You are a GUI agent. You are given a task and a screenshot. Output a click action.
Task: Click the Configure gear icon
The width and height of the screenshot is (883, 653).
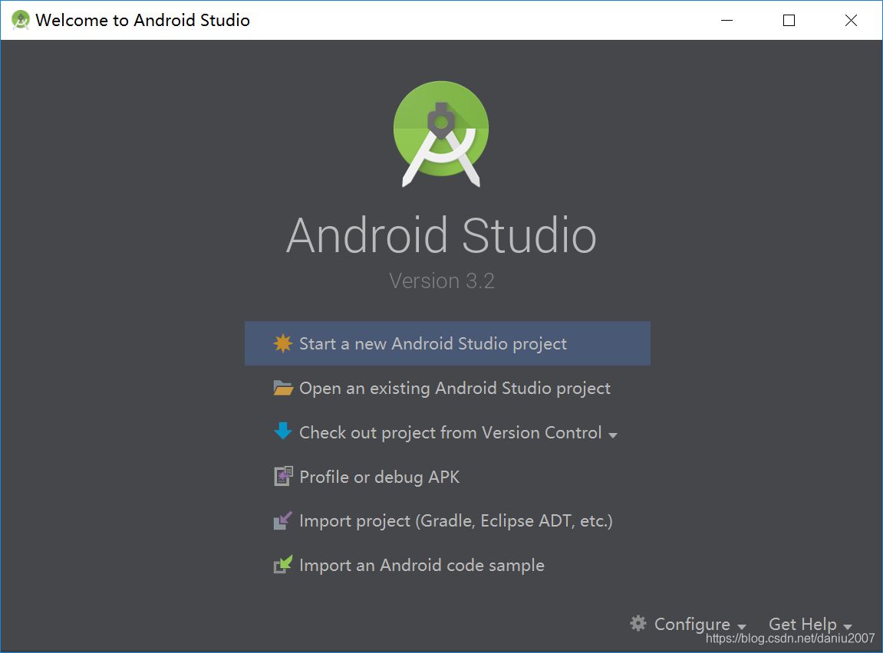638,623
